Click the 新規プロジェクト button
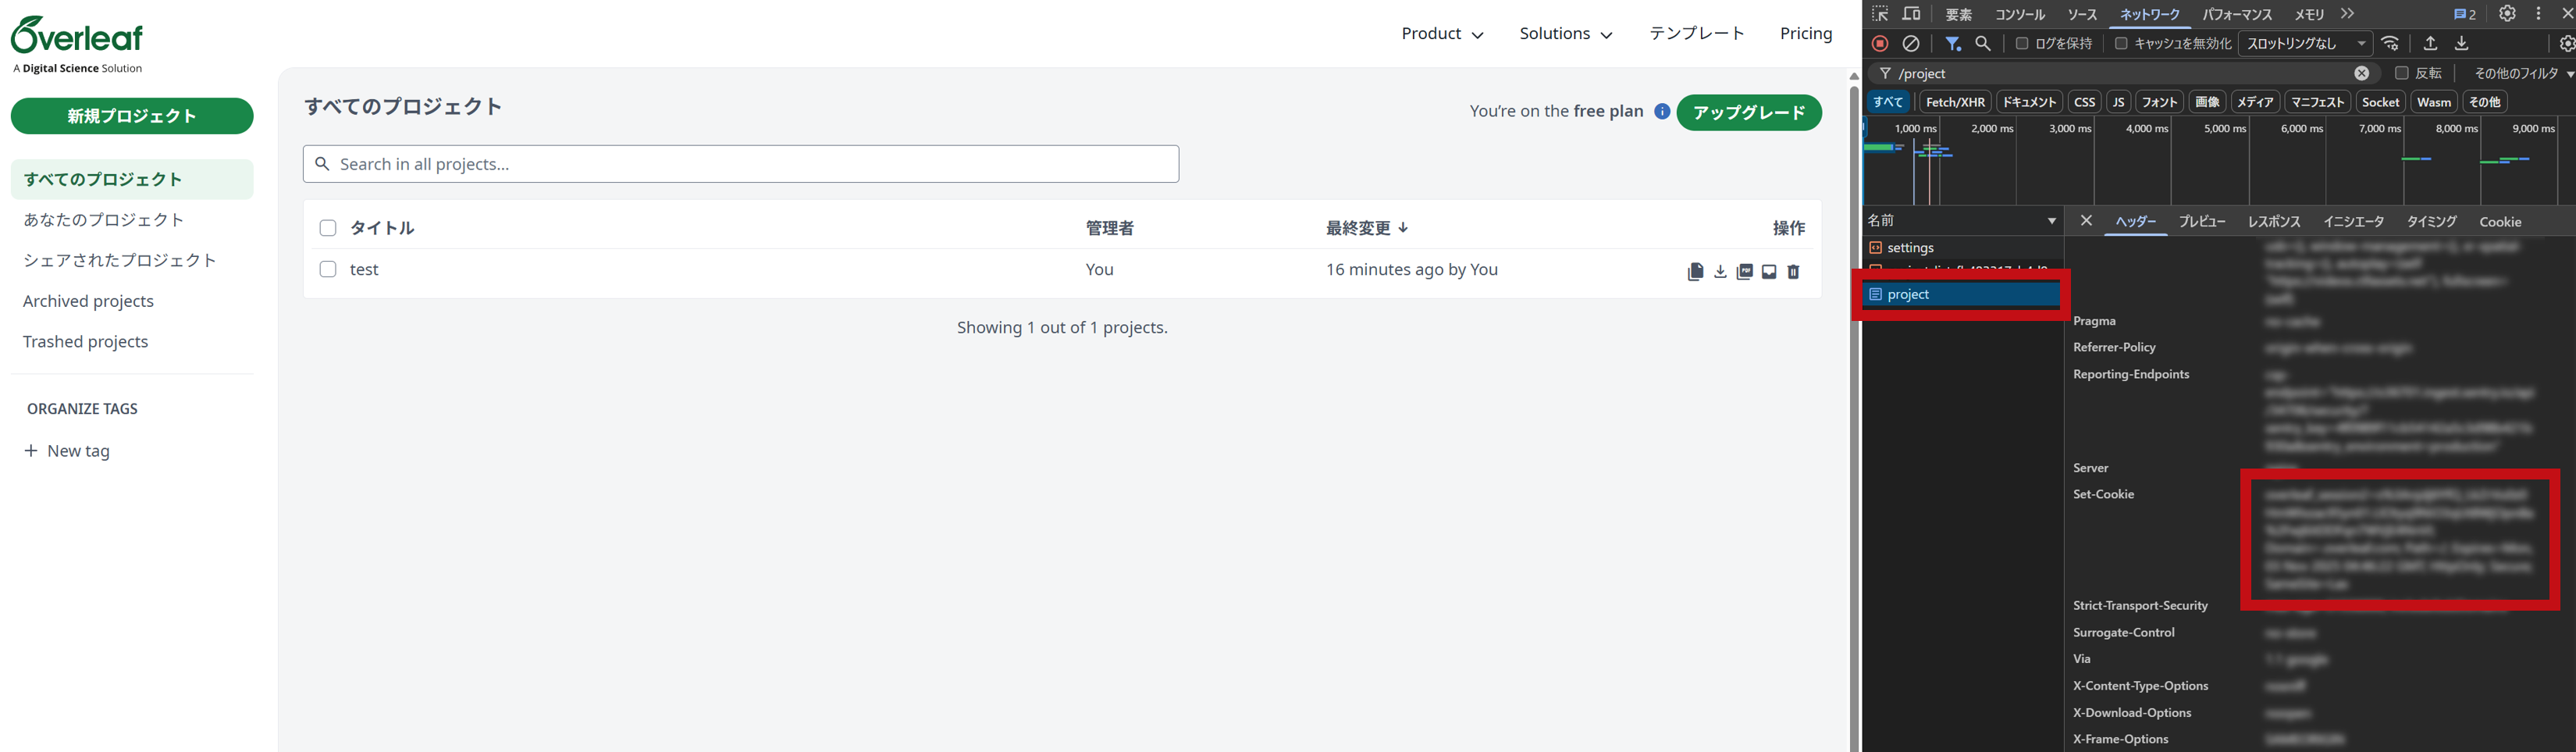 [132, 116]
